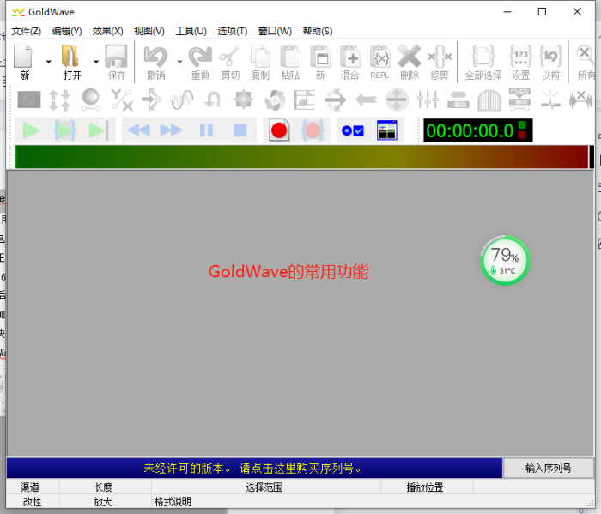Viewport: 601px width, 514px height.
Task: Click the paste-as-new 新 clipboard icon
Action: pyautogui.click(x=320, y=61)
